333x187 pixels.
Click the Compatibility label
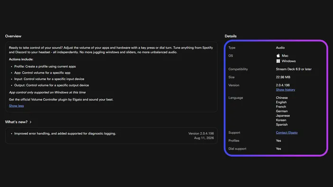tap(238, 69)
